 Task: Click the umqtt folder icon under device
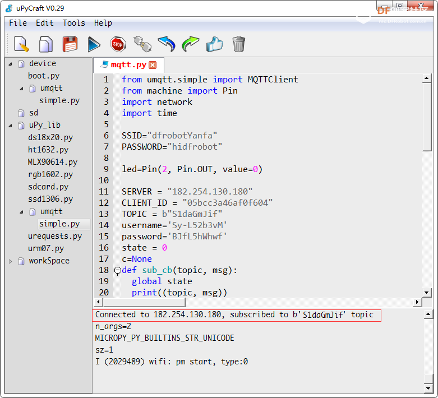[x=33, y=89]
